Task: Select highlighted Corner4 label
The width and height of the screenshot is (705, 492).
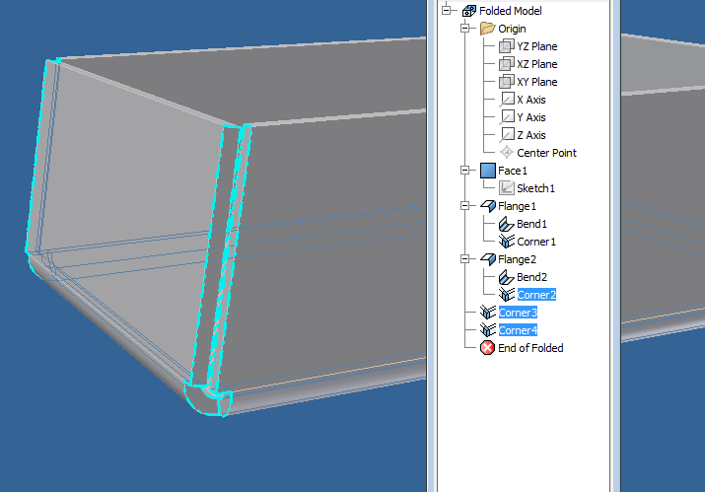Action: [518, 330]
